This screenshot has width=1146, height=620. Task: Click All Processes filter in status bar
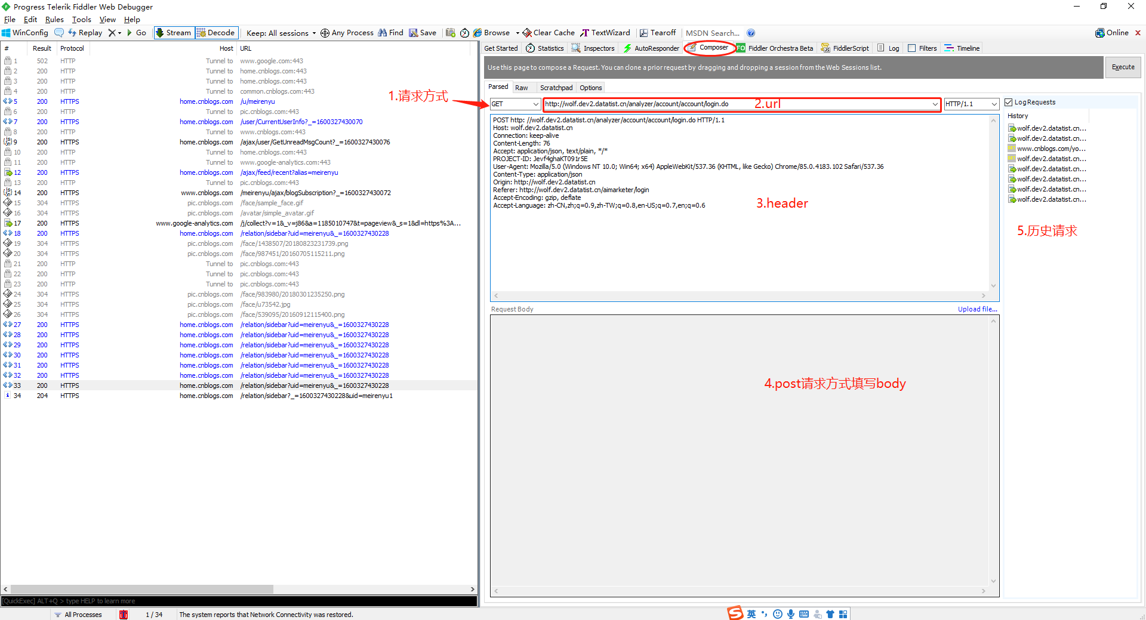click(78, 615)
